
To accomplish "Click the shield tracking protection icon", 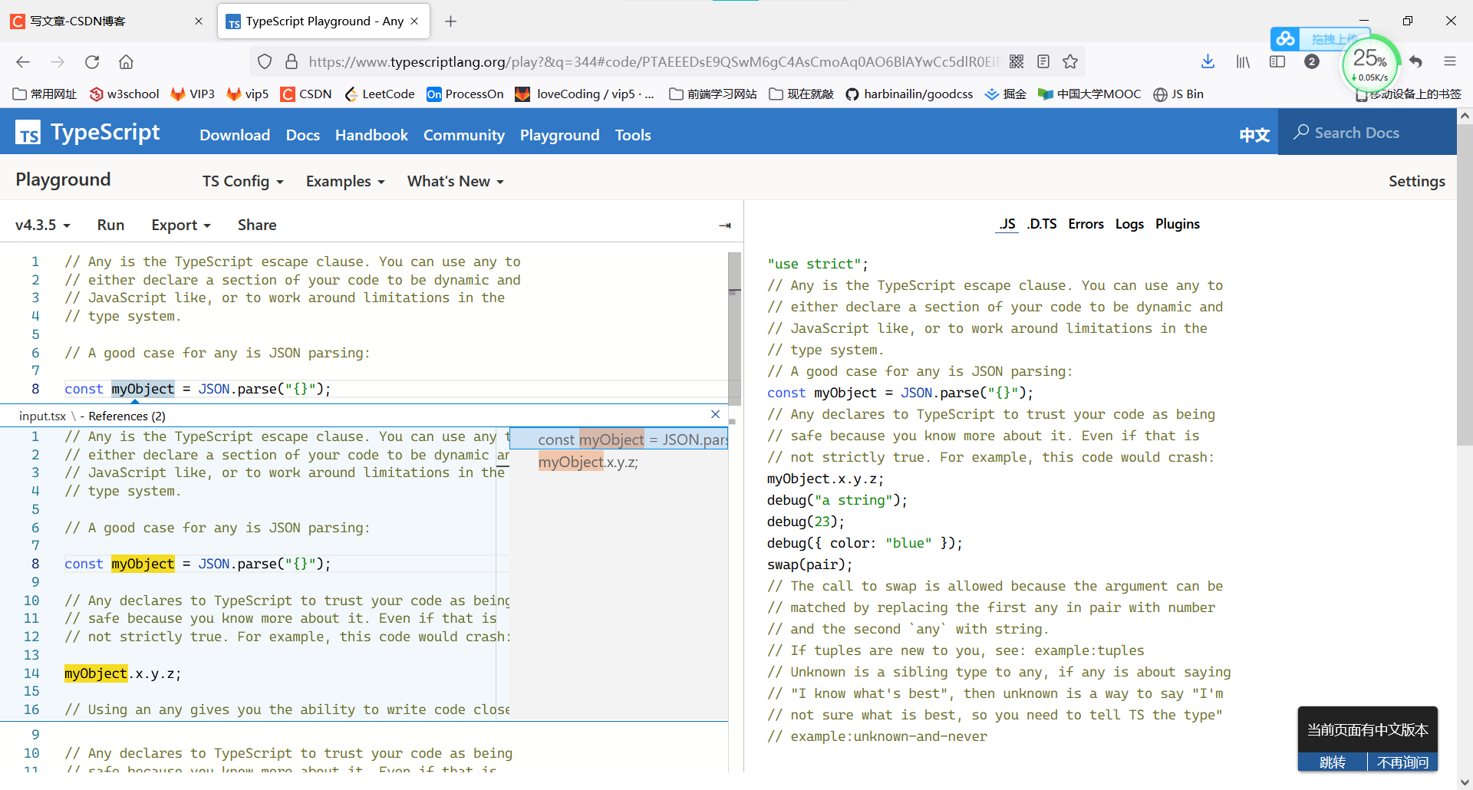I will pos(264,61).
